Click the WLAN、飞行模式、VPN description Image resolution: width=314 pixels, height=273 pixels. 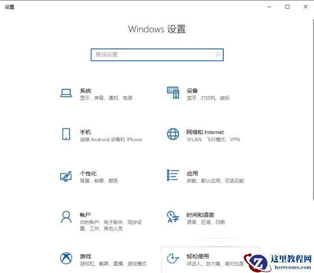click(213, 139)
